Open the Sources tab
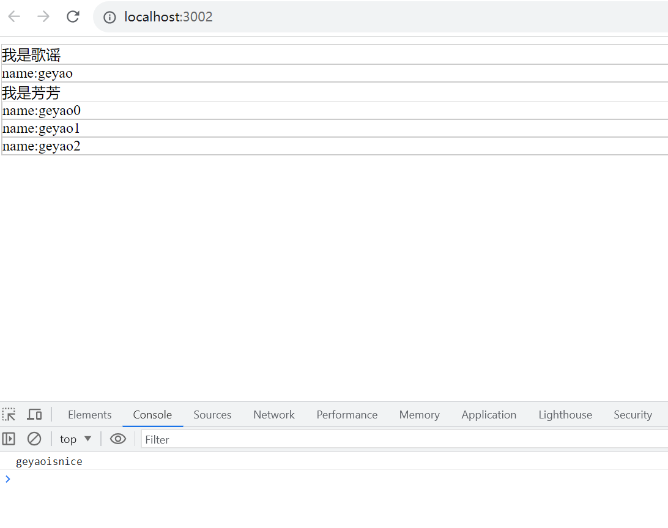This screenshot has width=668, height=528. (x=212, y=415)
